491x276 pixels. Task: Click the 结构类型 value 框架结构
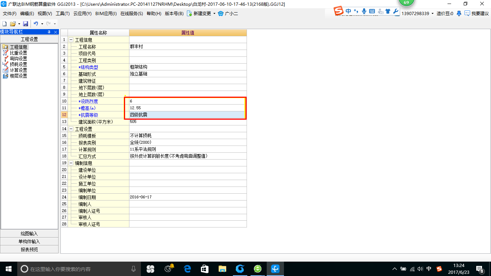coord(188,67)
